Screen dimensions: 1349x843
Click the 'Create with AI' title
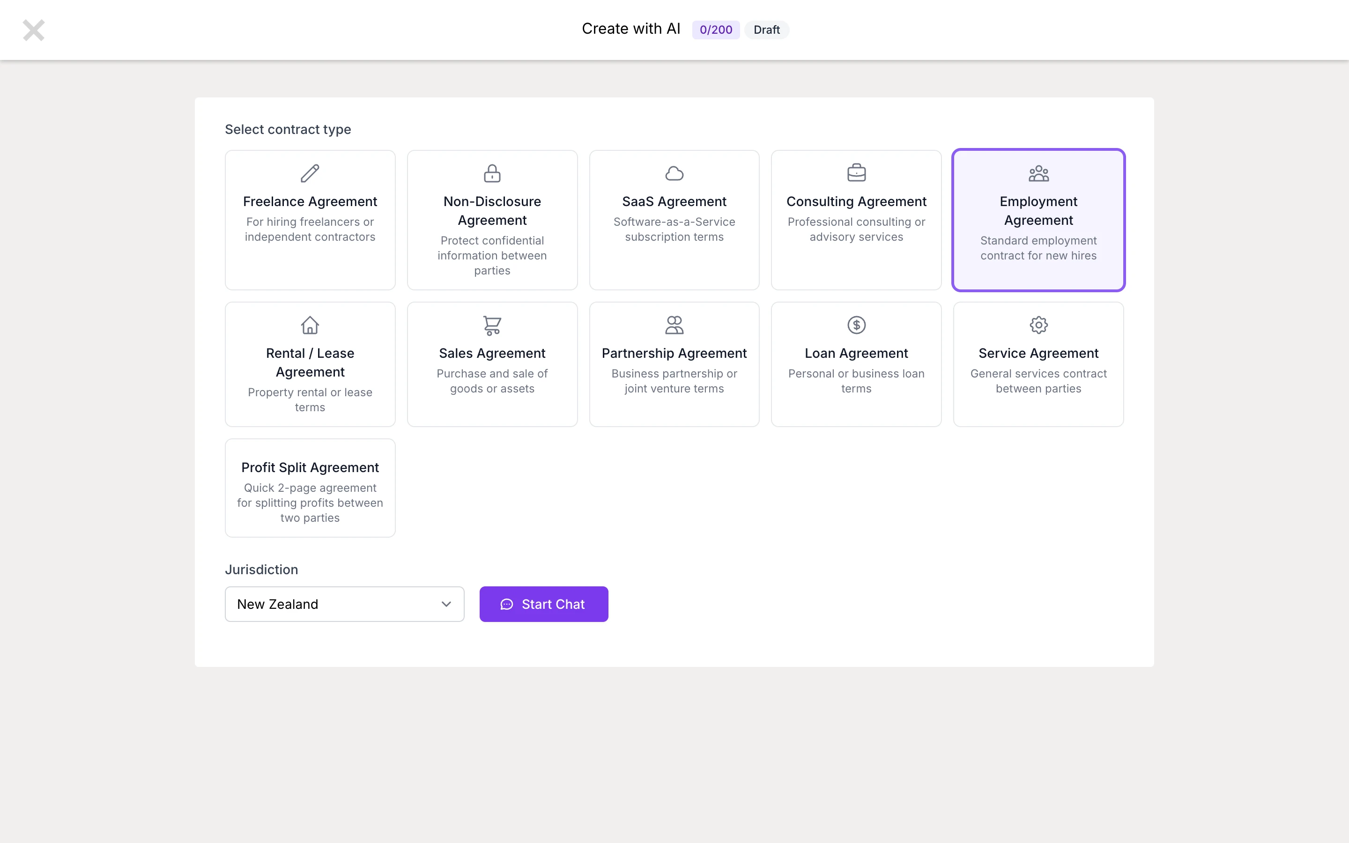point(631,29)
